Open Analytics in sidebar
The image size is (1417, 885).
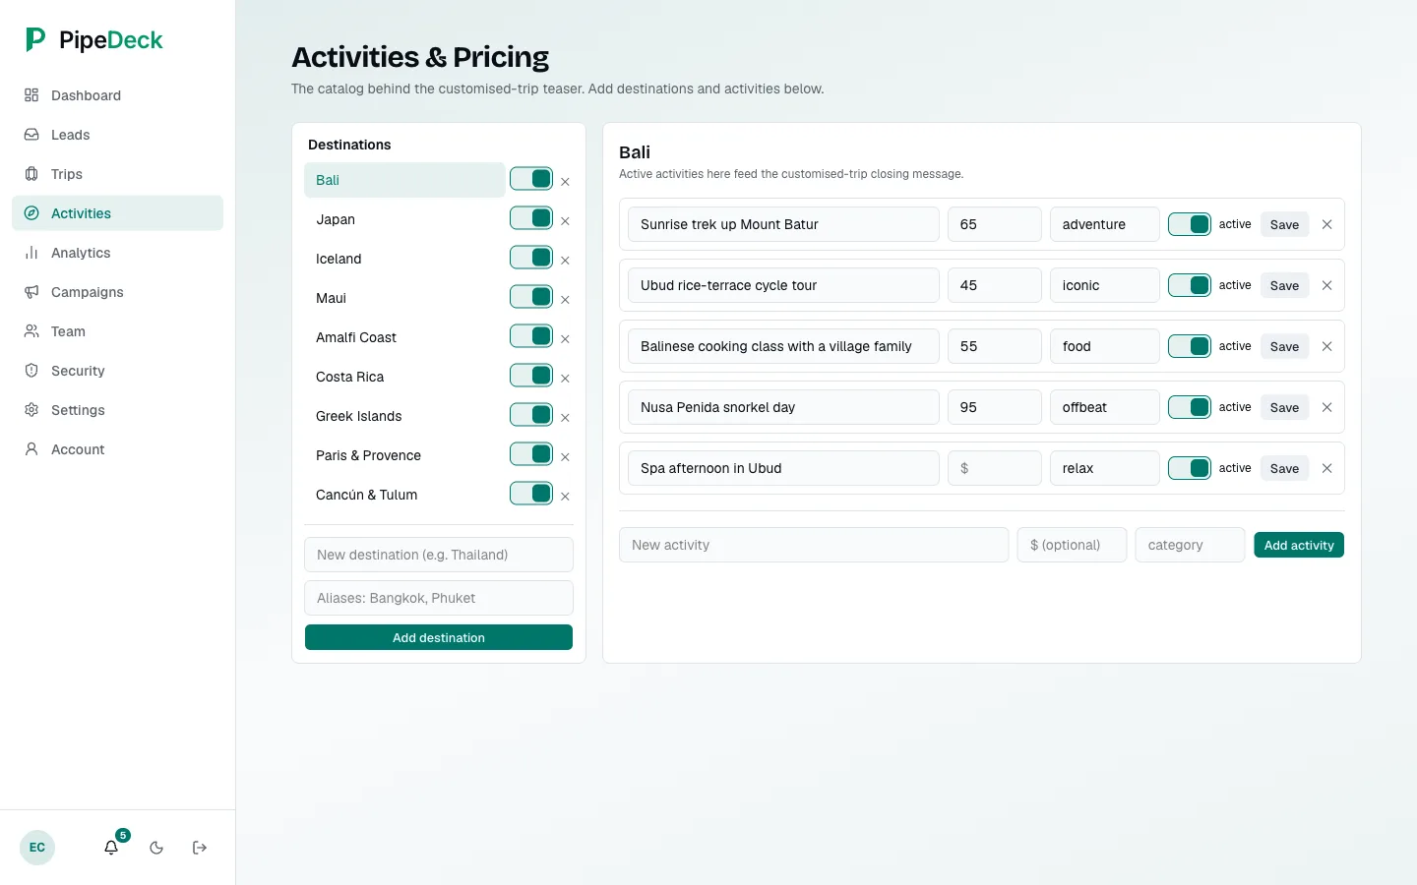[117, 253]
